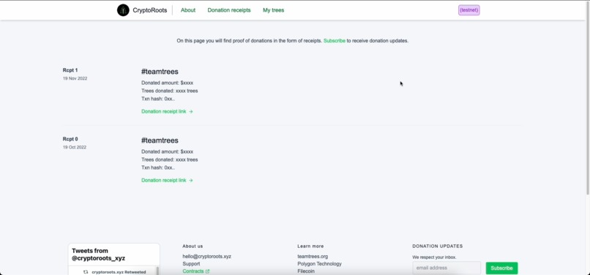
Task: Click the retweet icon in the tweets widget
Action: (86, 271)
